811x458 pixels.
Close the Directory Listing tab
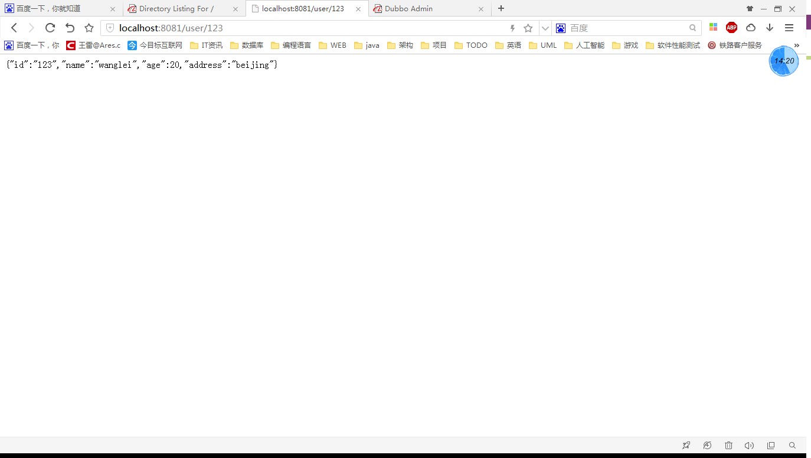(236, 9)
